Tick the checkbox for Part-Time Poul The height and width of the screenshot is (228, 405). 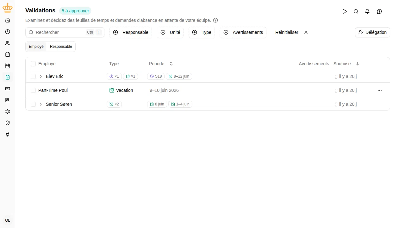click(x=33, y=90)
